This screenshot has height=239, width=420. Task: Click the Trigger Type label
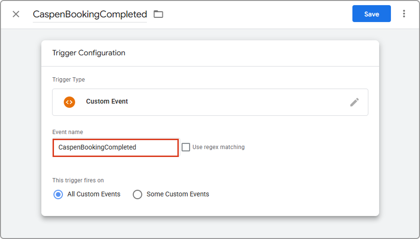(69, 80)
